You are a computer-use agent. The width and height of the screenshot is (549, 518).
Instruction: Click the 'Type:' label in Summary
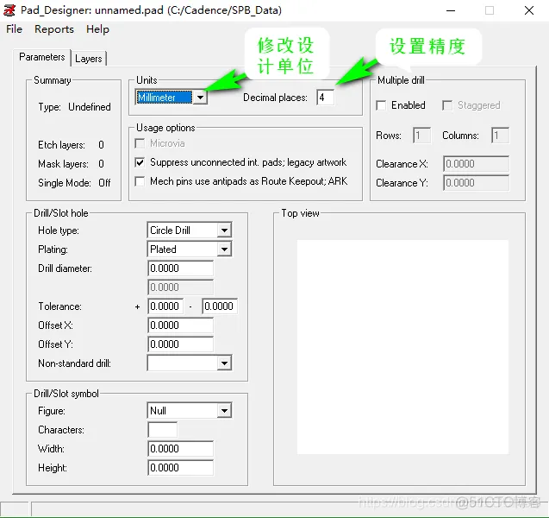[49, 106]
